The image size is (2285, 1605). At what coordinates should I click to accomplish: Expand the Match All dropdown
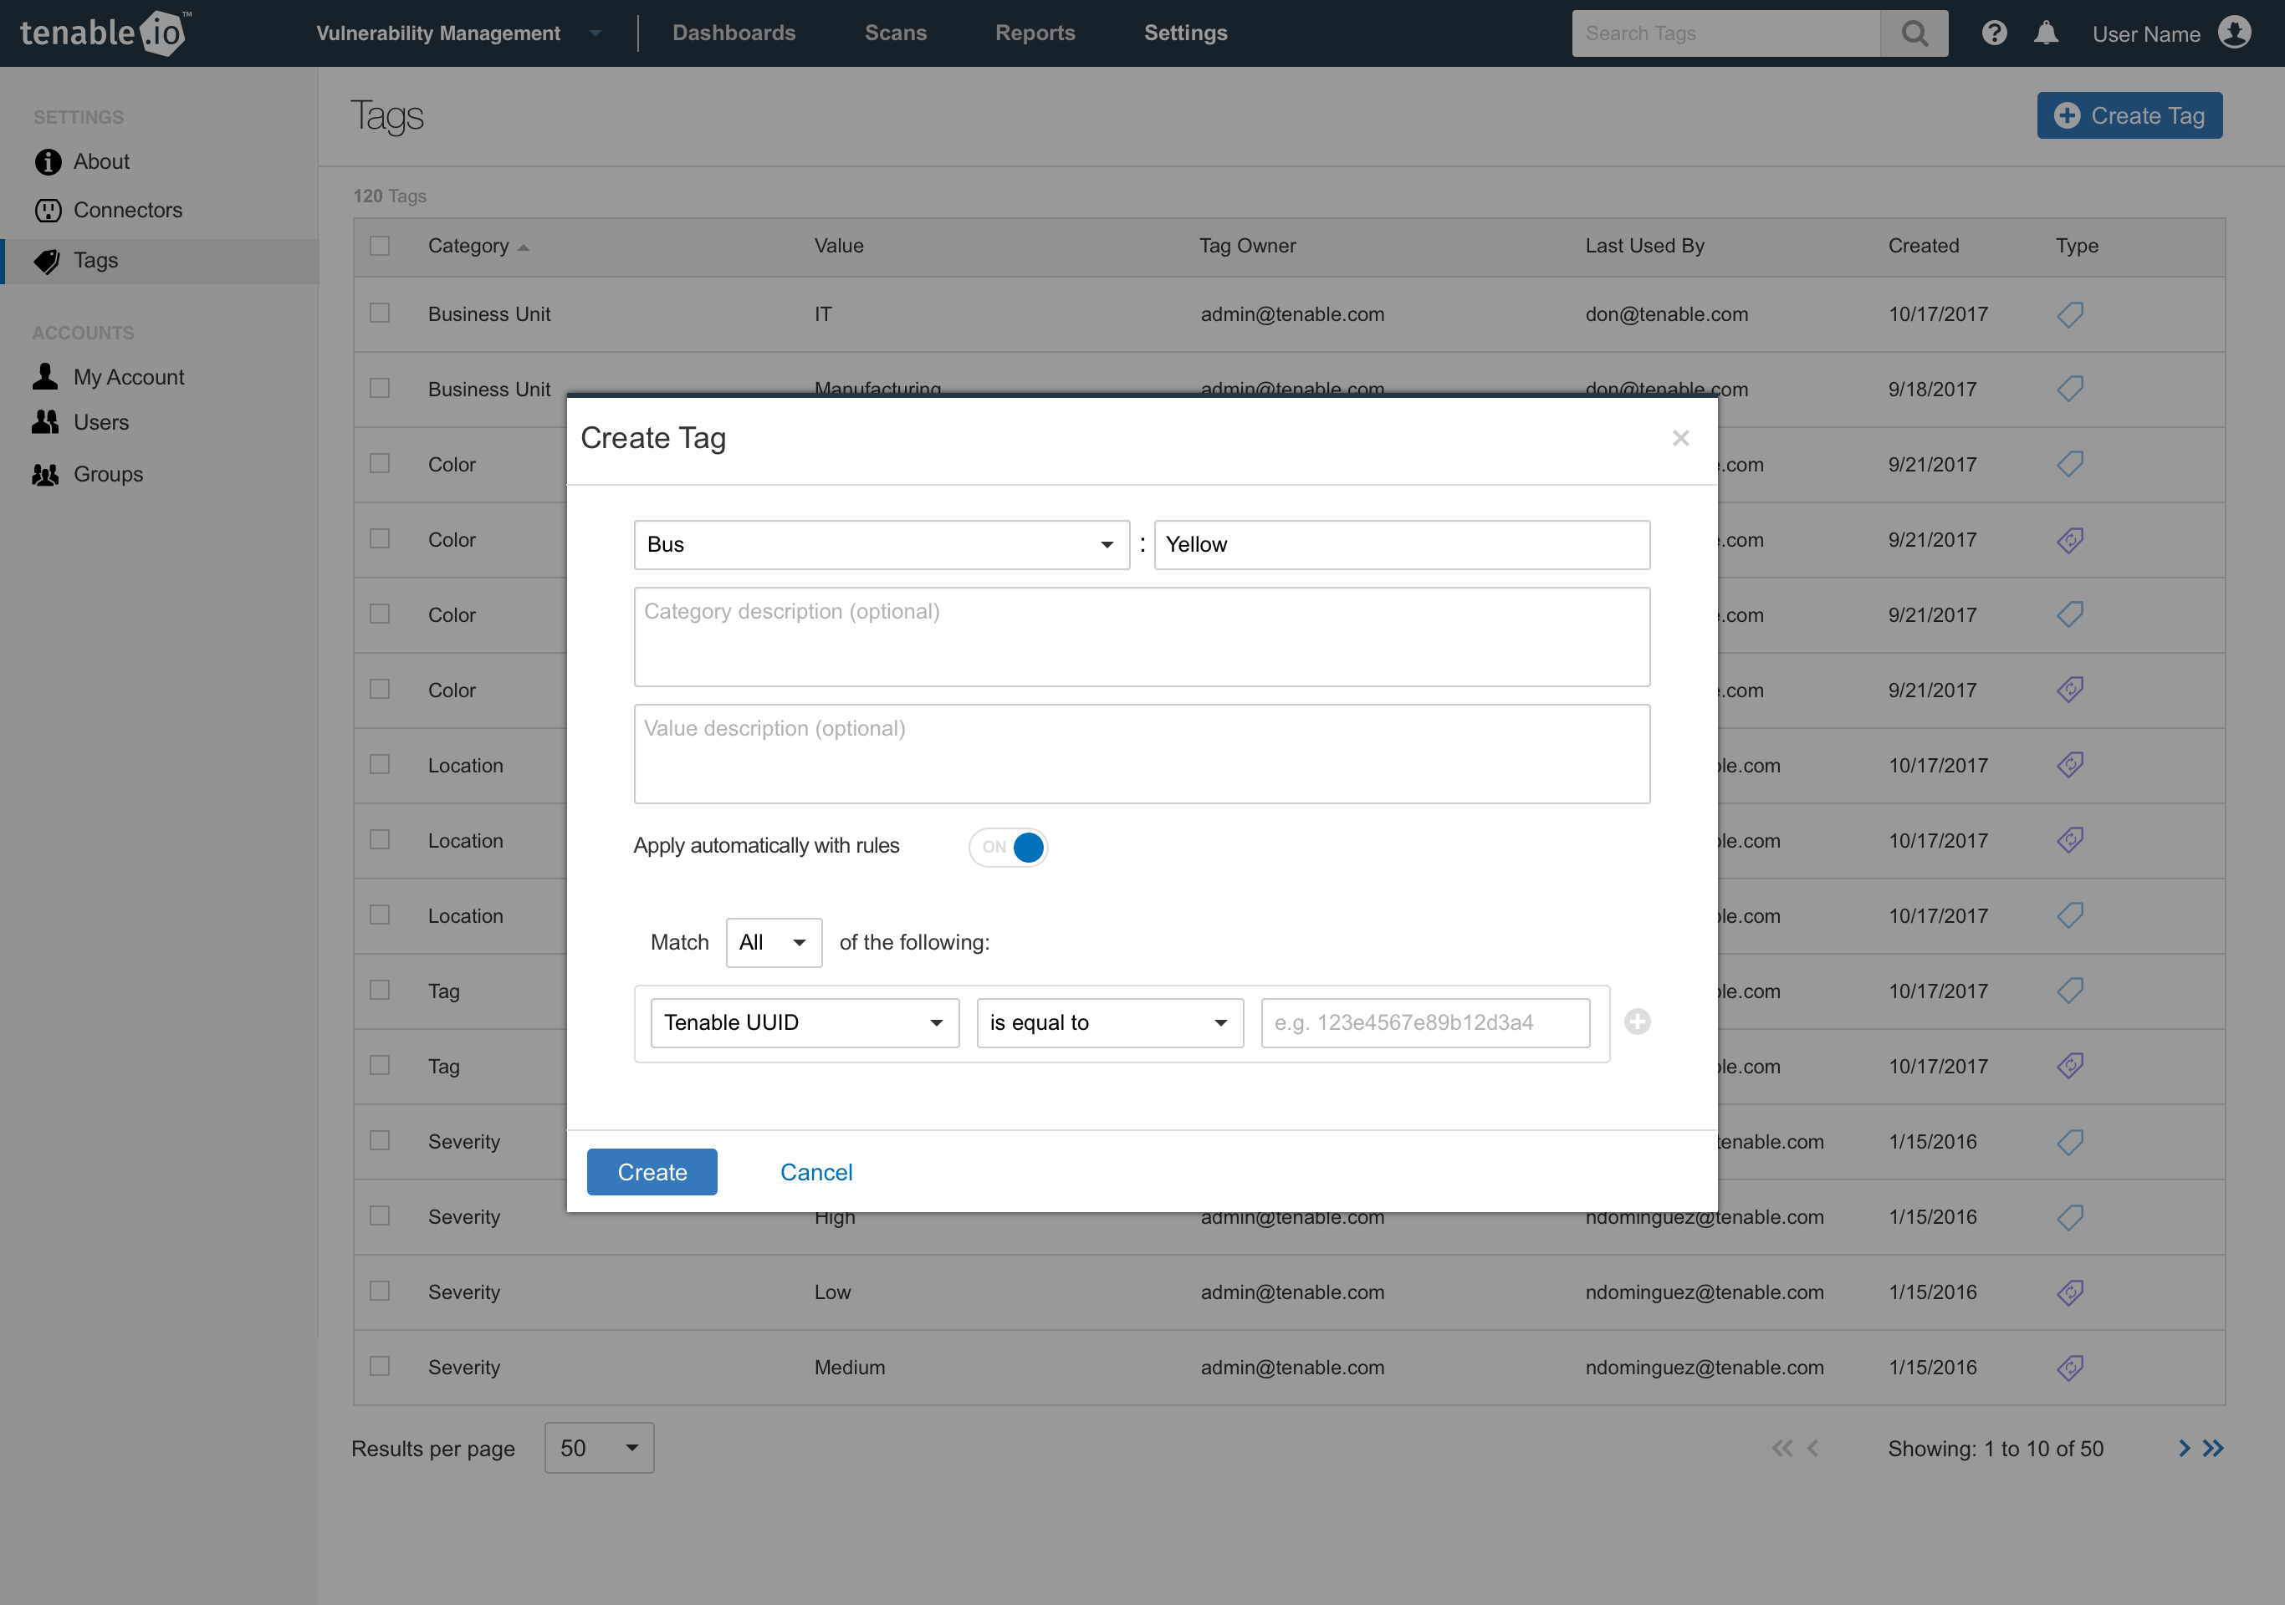(774, 942)
